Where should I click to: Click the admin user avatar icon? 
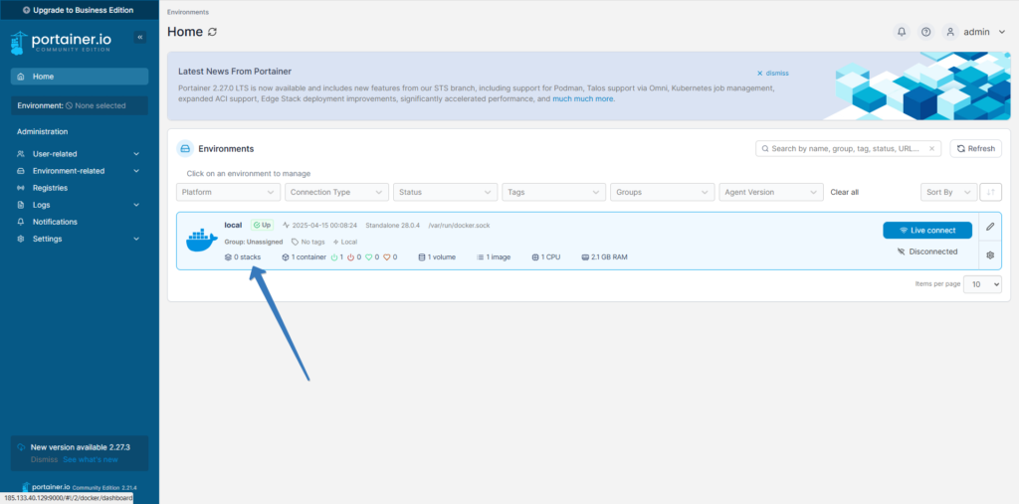[950, 32]
